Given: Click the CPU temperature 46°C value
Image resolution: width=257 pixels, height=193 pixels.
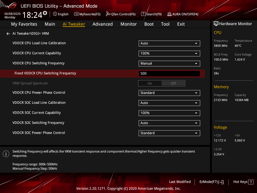Looking at the screenshot, I should click(238, 46).
